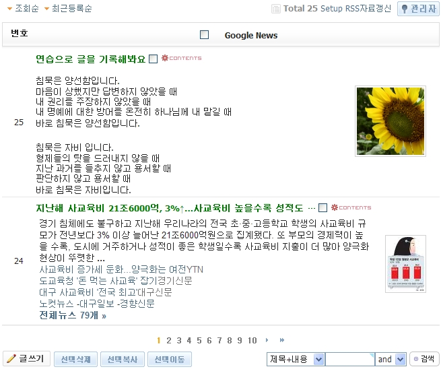
Task: Go to page 9
Action: coord(240,341)
